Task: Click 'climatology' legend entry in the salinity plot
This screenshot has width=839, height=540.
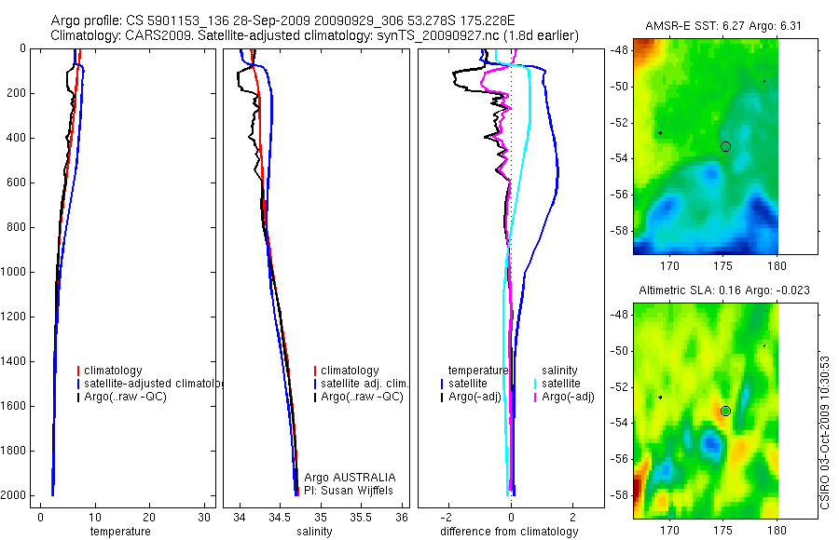Action: point(350,371)
